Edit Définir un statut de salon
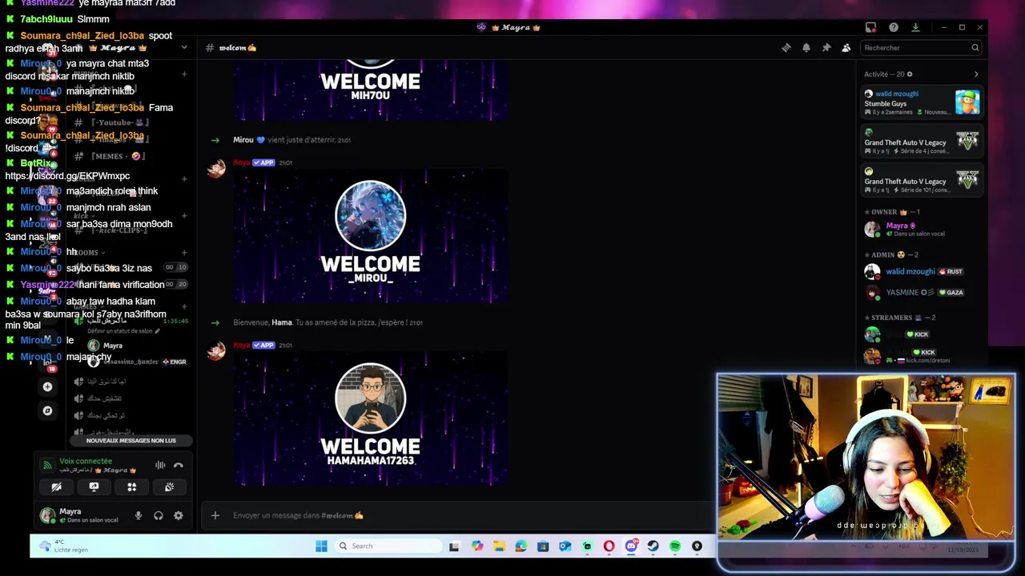 123,331
